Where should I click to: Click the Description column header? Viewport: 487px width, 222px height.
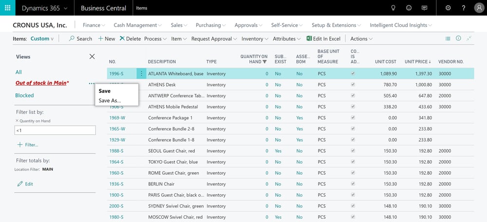click(162, 62)
